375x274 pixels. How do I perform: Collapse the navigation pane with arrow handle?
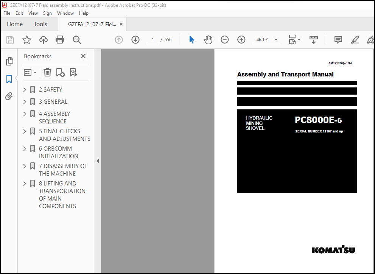pos(98,161)
